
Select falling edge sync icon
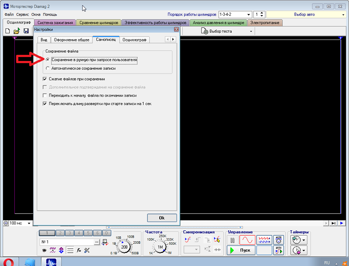208,240
